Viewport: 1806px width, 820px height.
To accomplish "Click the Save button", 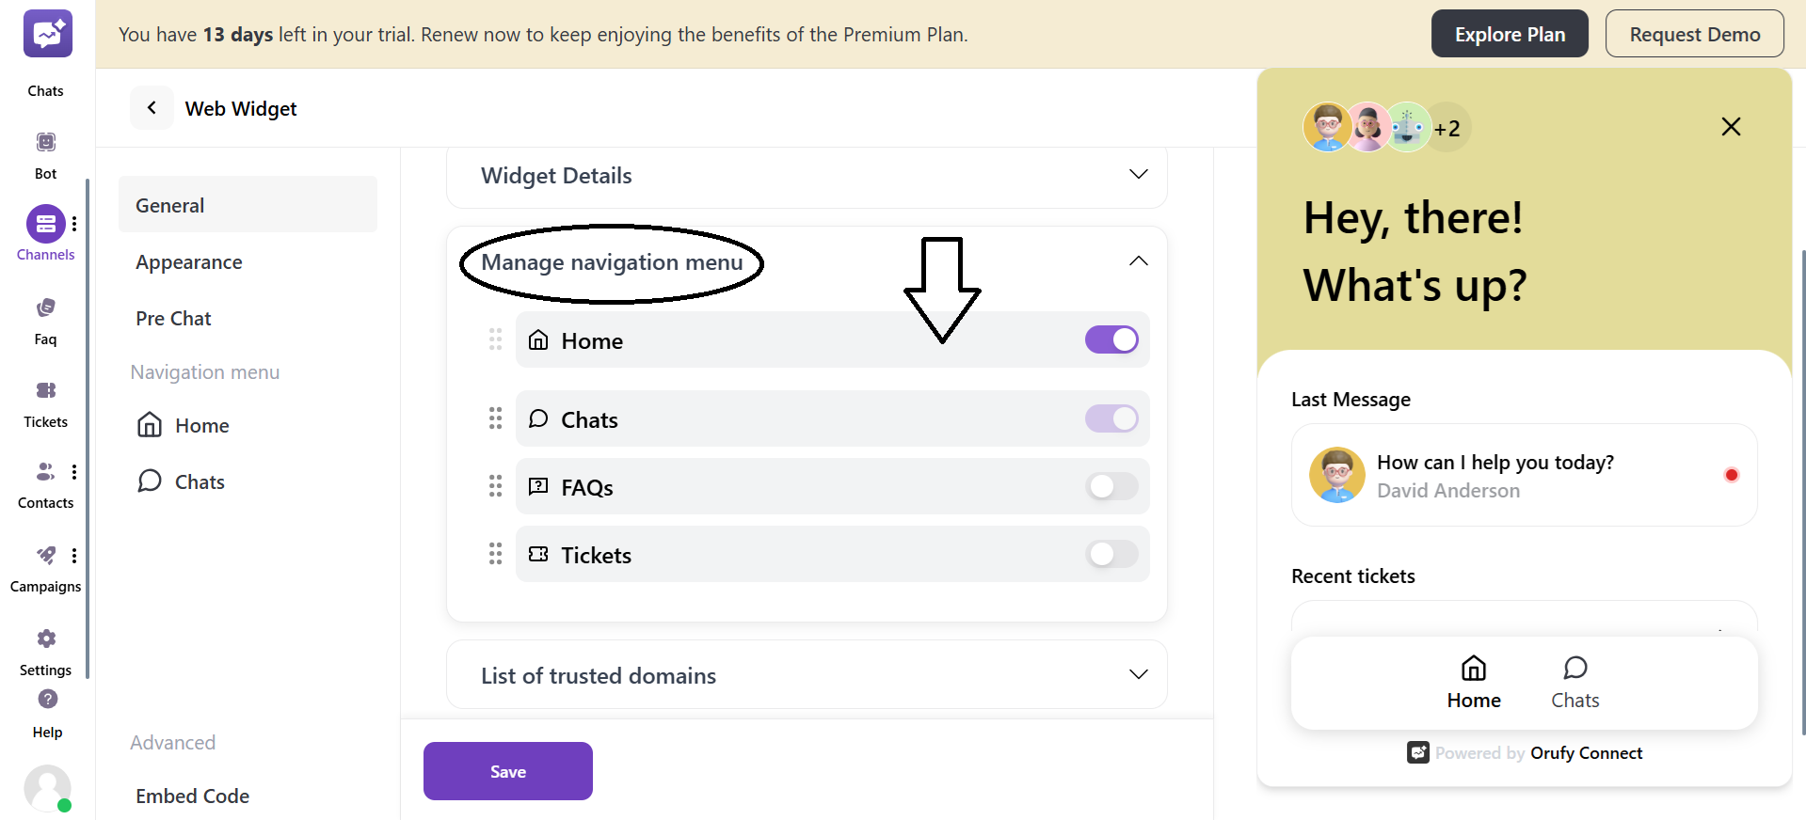I will click(507, 770).
